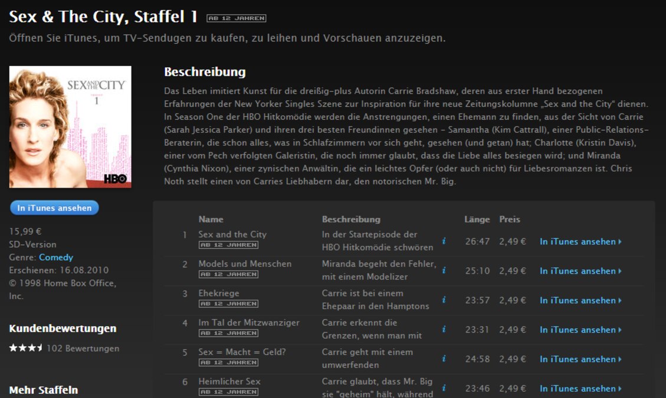
Task: Click the duration 23:31 of episode 4
Action: (477, 330)
